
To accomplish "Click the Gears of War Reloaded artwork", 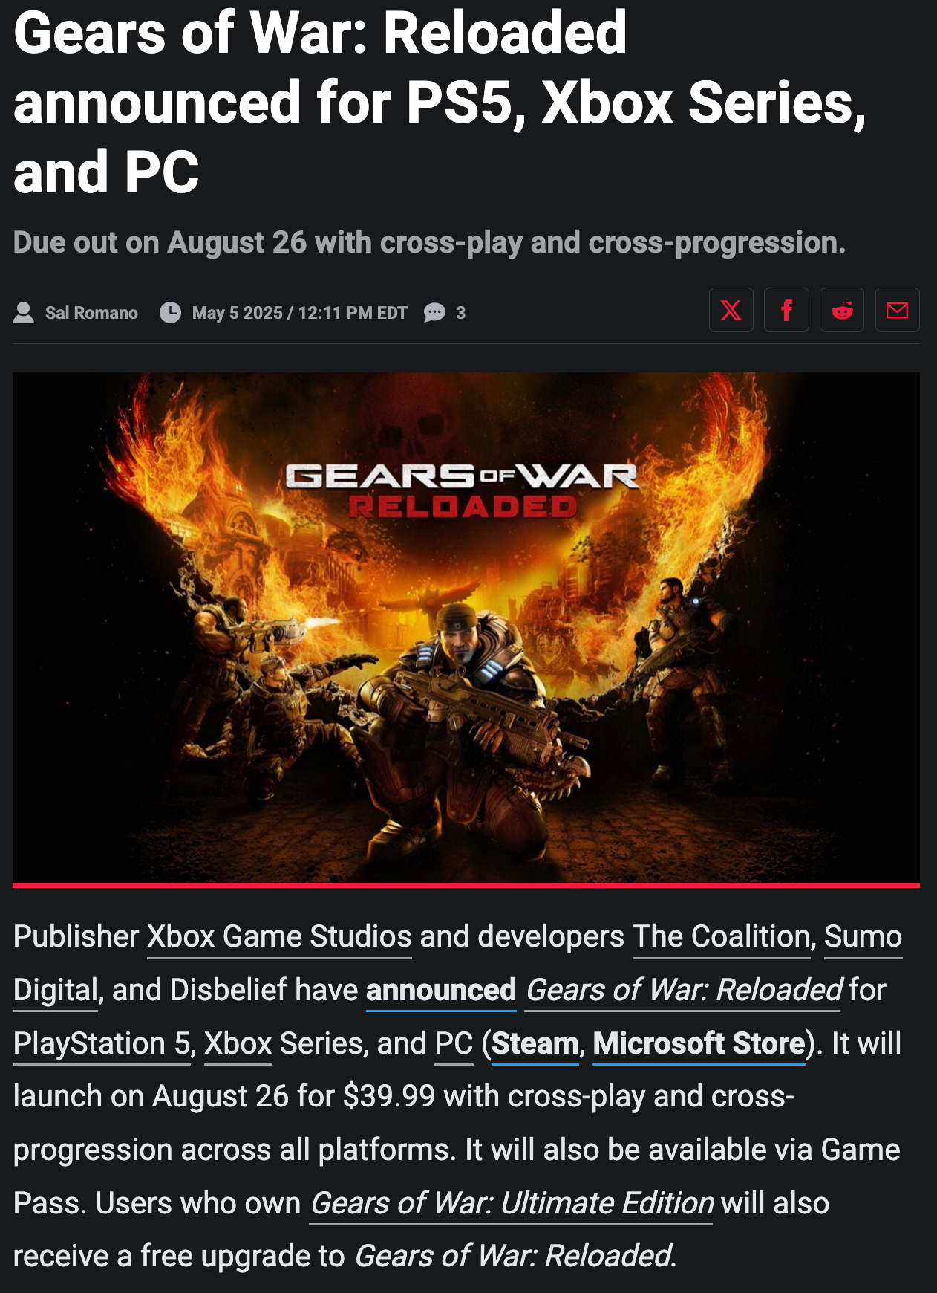I will coord(466,628).
